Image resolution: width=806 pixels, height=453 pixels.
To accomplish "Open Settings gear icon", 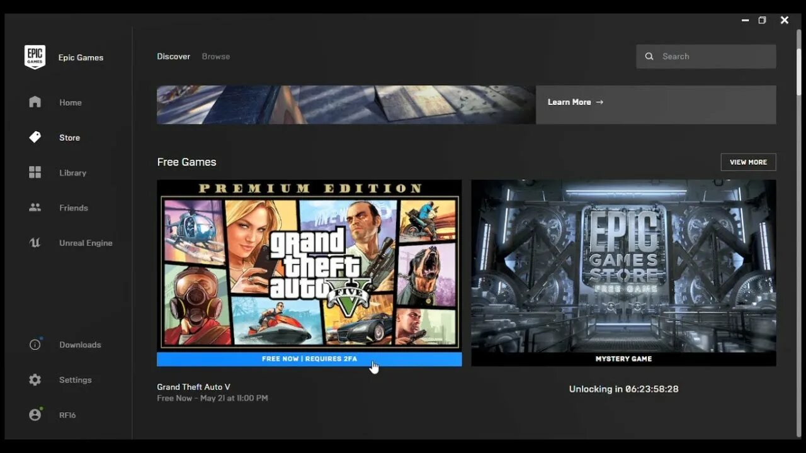I will (x=35, y=380).
